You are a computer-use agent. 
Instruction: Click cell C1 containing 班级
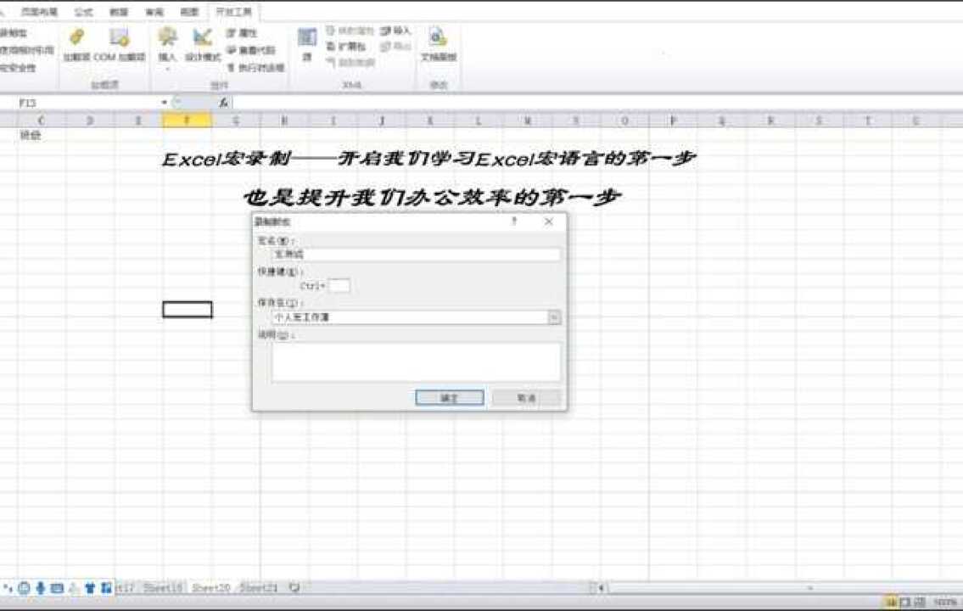pos(42,135)
